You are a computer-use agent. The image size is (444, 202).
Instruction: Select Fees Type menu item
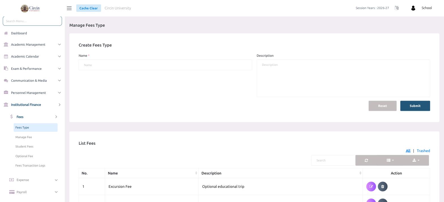coord(35,127)
